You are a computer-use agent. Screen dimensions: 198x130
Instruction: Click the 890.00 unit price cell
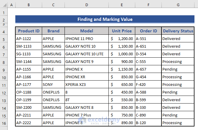point(122,123)
